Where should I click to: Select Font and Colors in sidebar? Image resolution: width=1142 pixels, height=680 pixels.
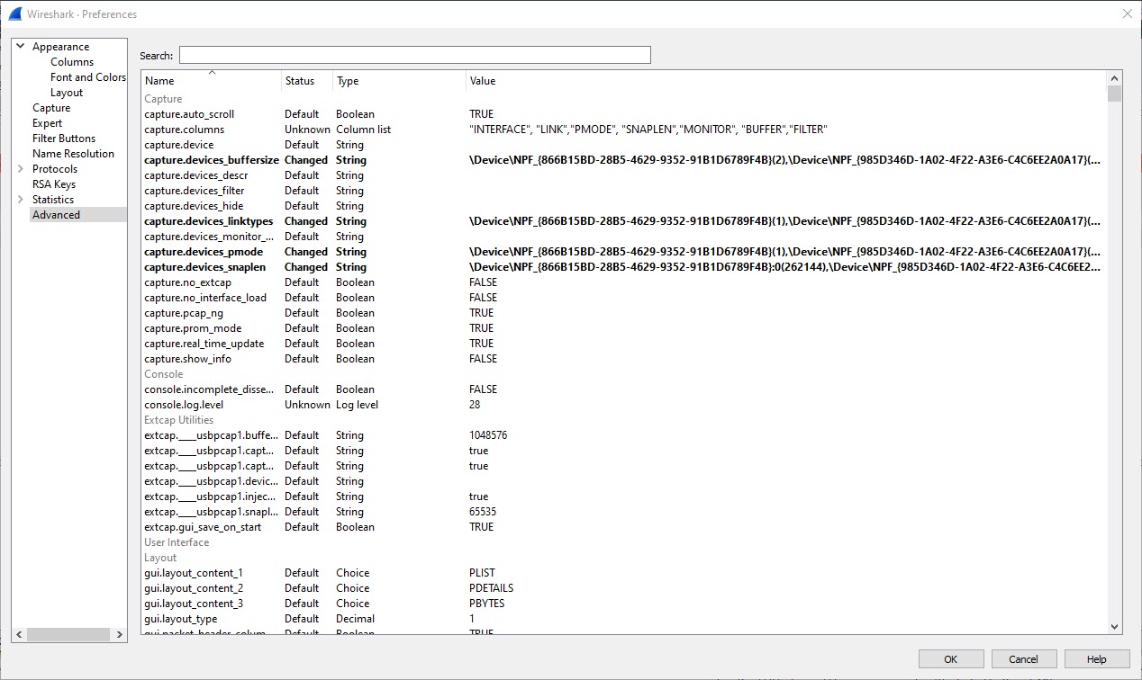(x=87, y=77)
